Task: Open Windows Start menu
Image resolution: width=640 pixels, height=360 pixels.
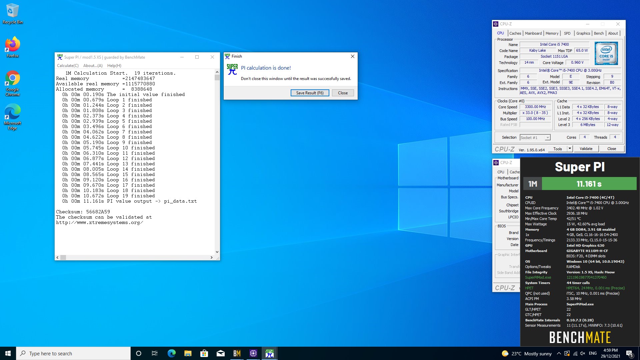Action: 8,353
